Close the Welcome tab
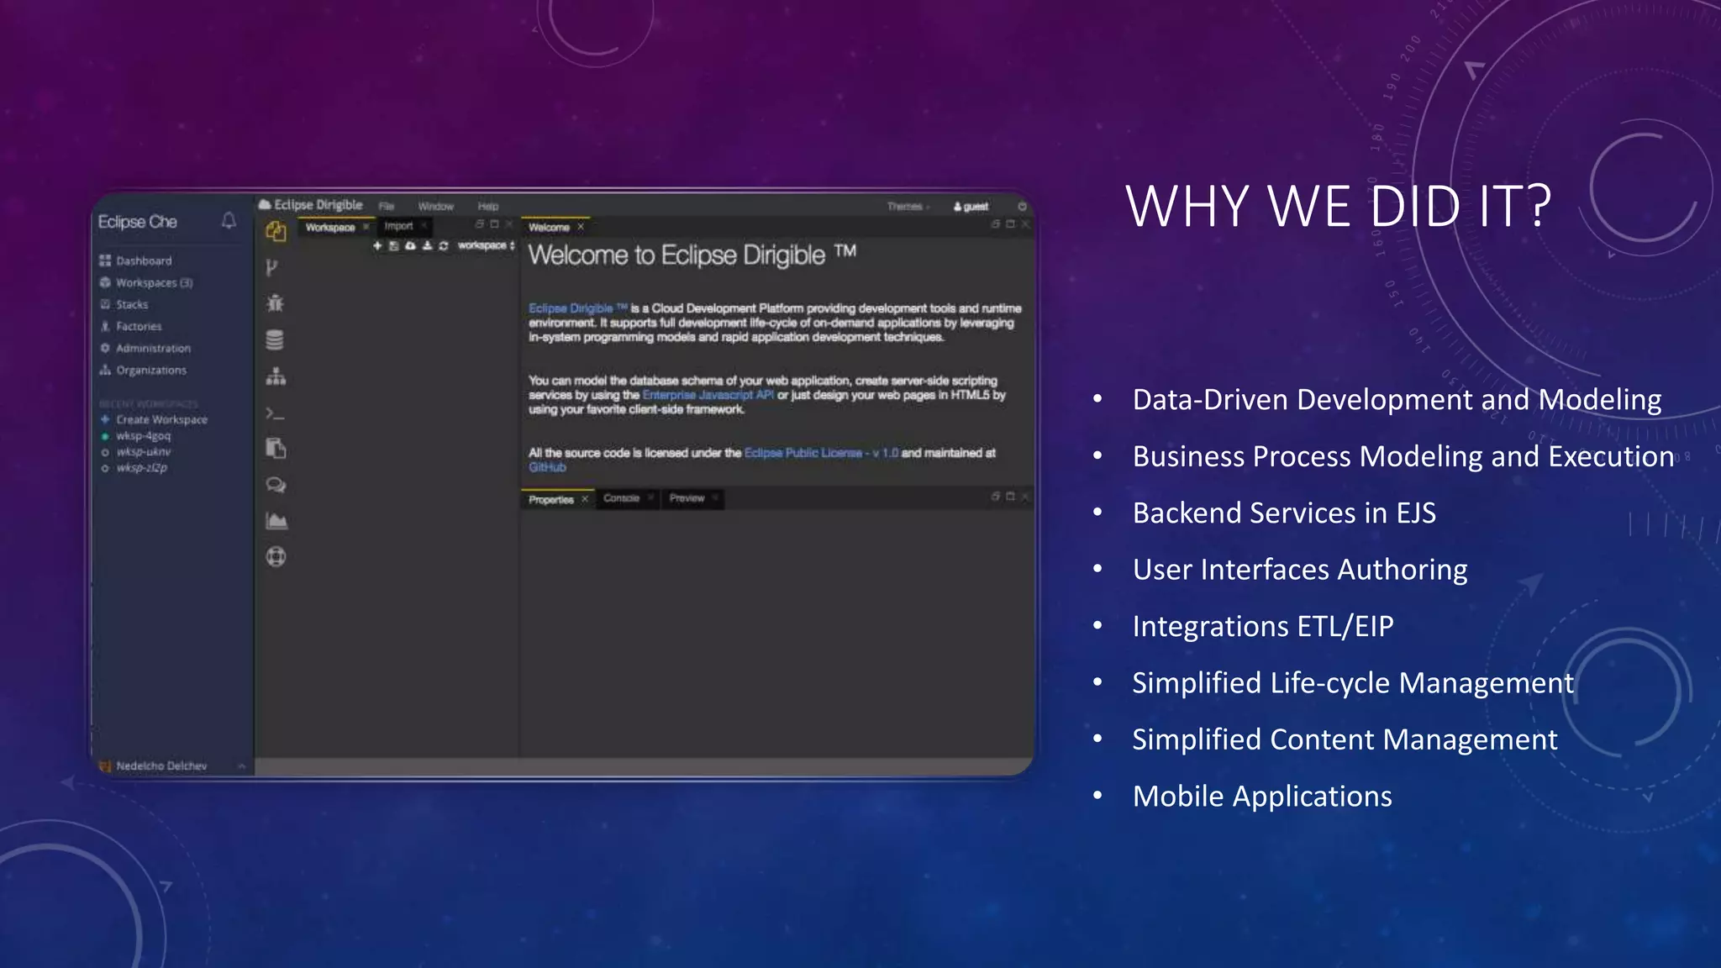 [581, 227]
